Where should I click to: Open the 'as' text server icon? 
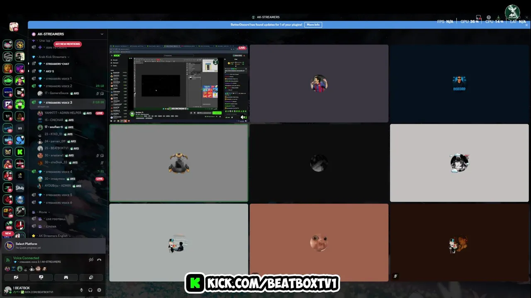tap(19, 128)
